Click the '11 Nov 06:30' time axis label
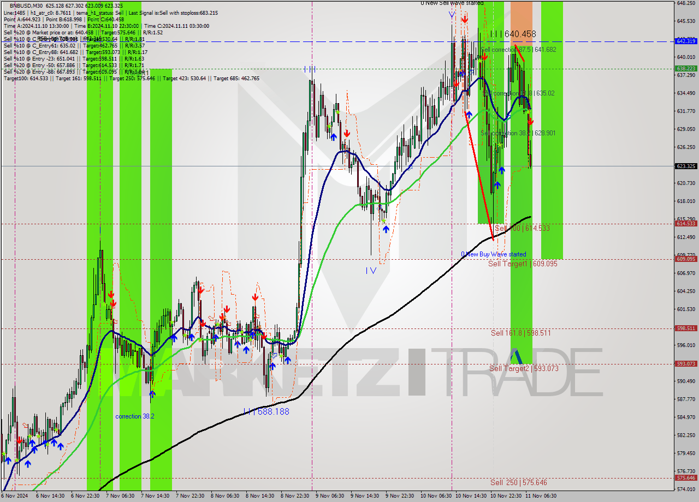Viewport: 699px width, 502px height. pyautogui.click(x=540, y=496)
